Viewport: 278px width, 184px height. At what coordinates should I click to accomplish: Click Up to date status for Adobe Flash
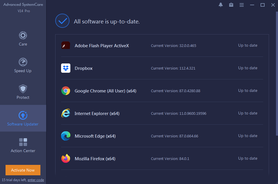pos(248,45)
